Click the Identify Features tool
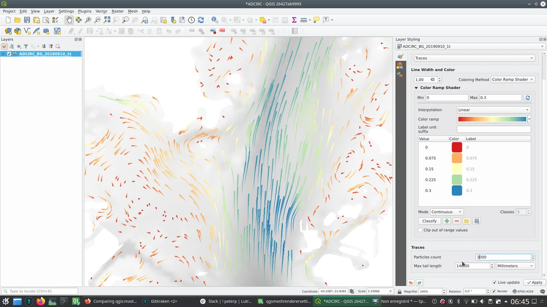547x307 pixels. coord(214,20)
